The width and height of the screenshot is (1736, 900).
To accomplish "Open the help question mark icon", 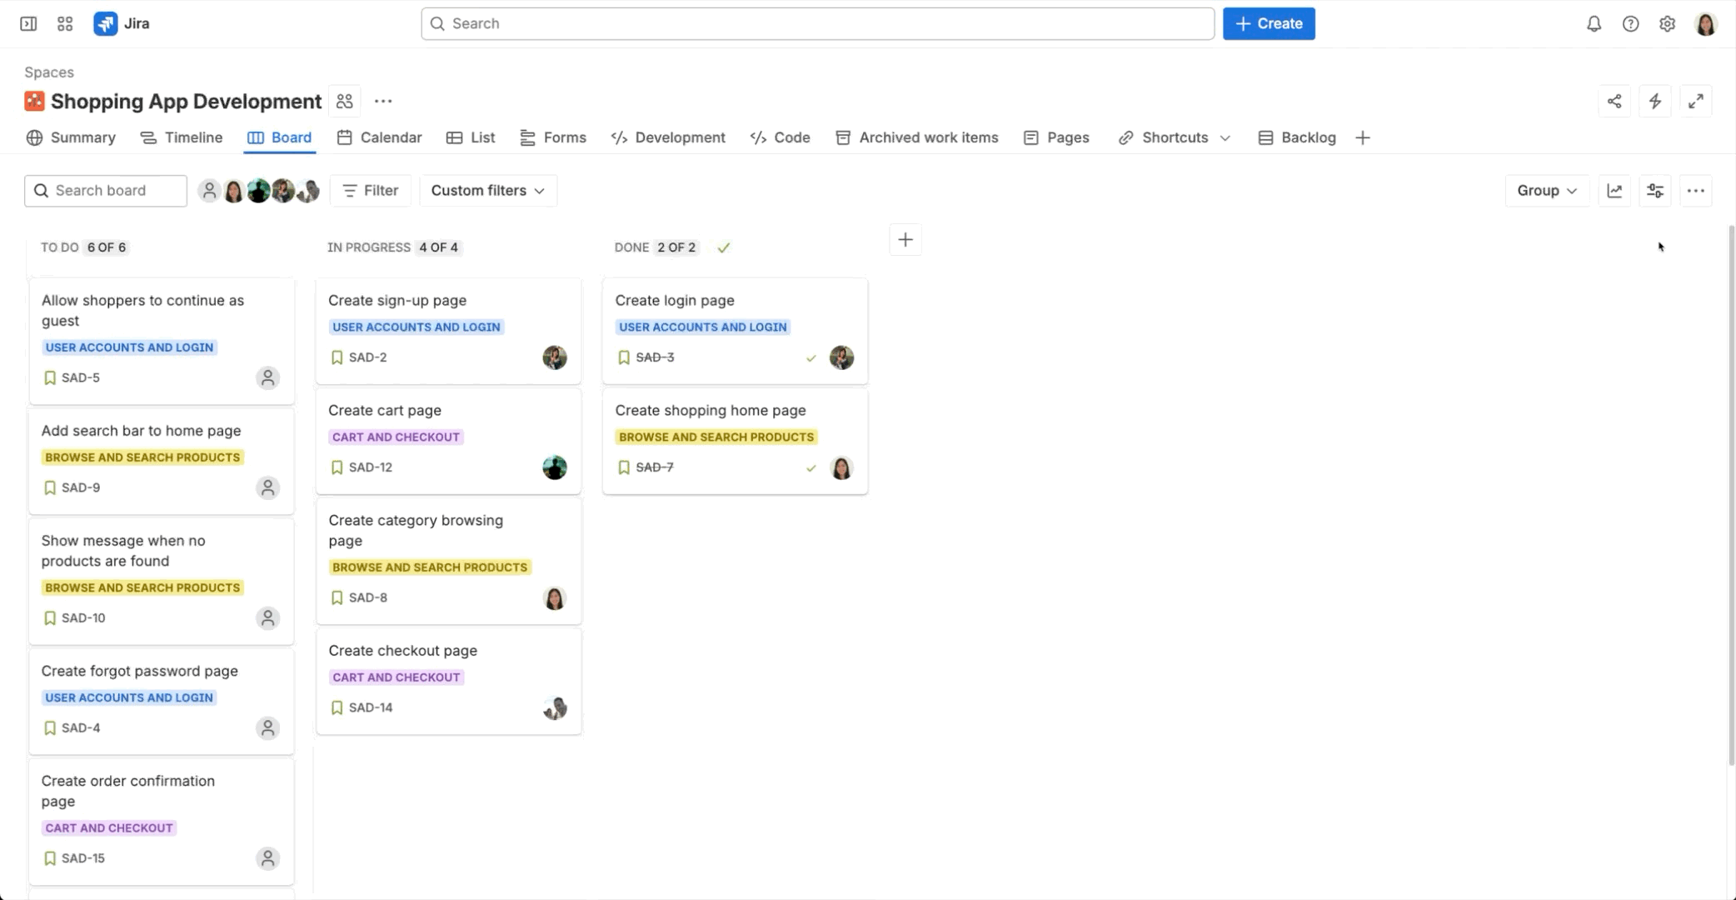I will (x=1630, y=23).
